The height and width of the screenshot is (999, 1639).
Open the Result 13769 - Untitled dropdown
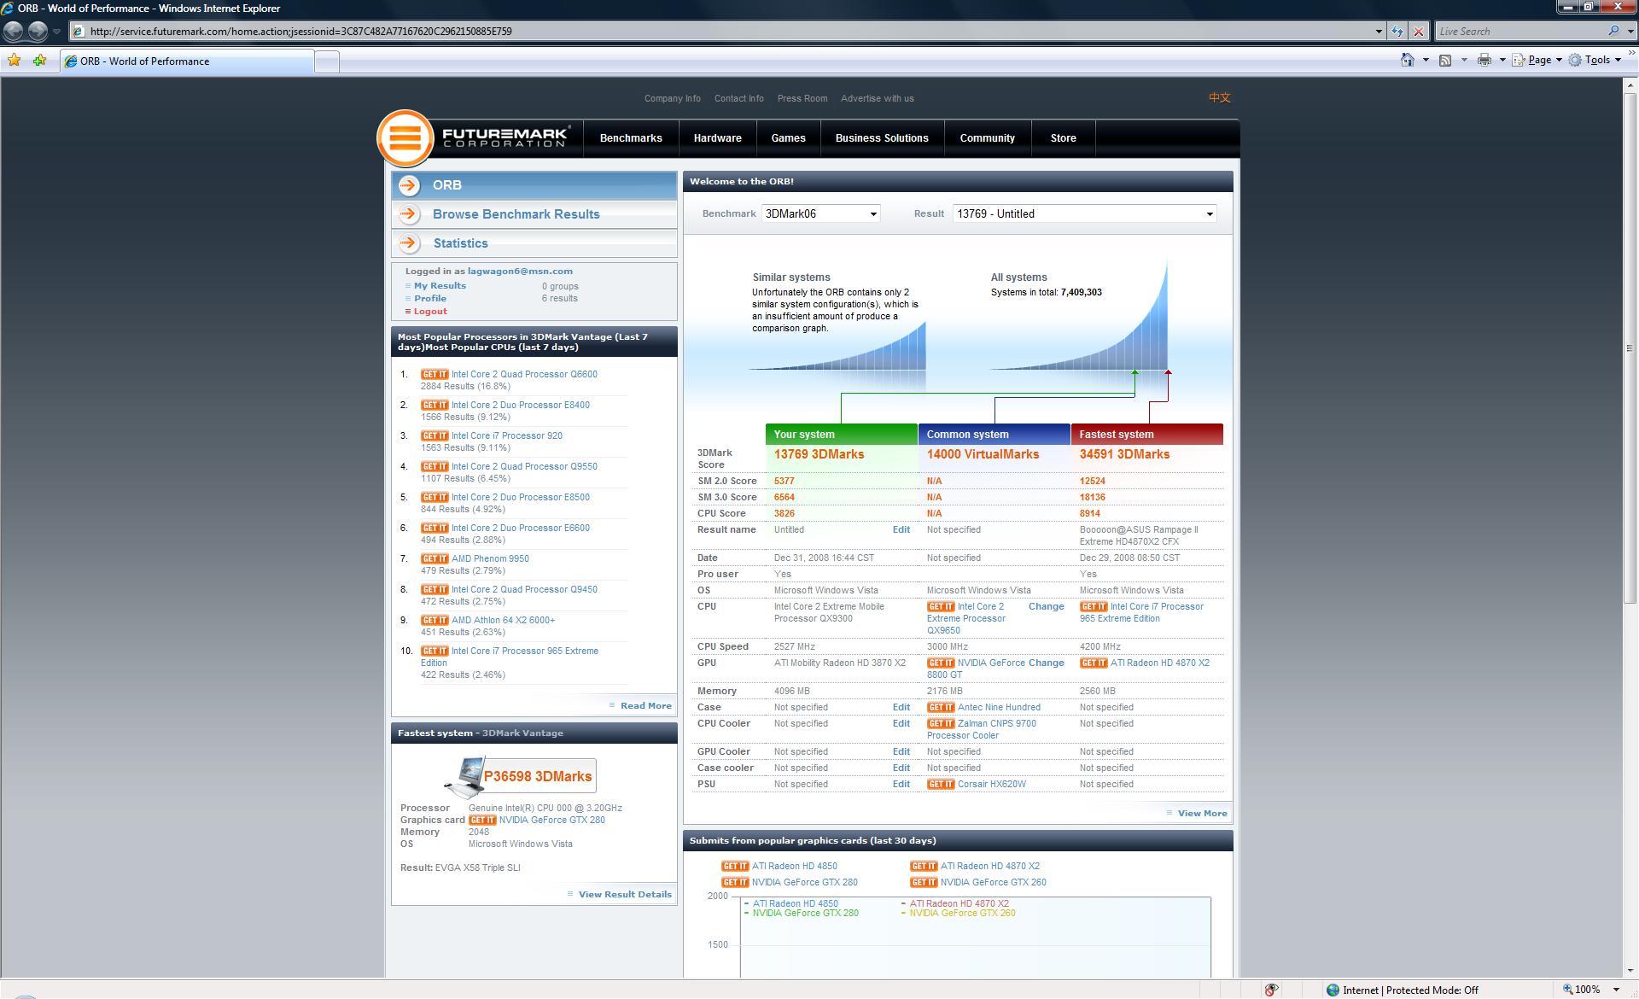(1084, 214)
